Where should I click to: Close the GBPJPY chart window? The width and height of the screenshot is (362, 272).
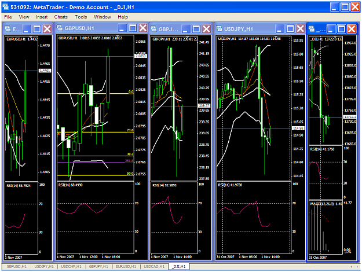pos(206,29)
